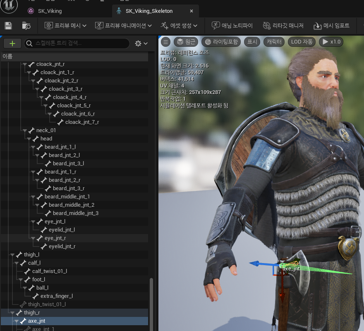The width and height of the screenshot is (364, 331).
Task: Collapse the beard_middle_jnt_1 bone
Action: pyautogui.click(x=33, y=197)
